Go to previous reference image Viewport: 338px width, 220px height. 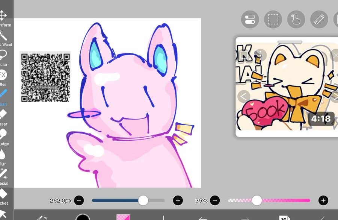coord(244,96)
